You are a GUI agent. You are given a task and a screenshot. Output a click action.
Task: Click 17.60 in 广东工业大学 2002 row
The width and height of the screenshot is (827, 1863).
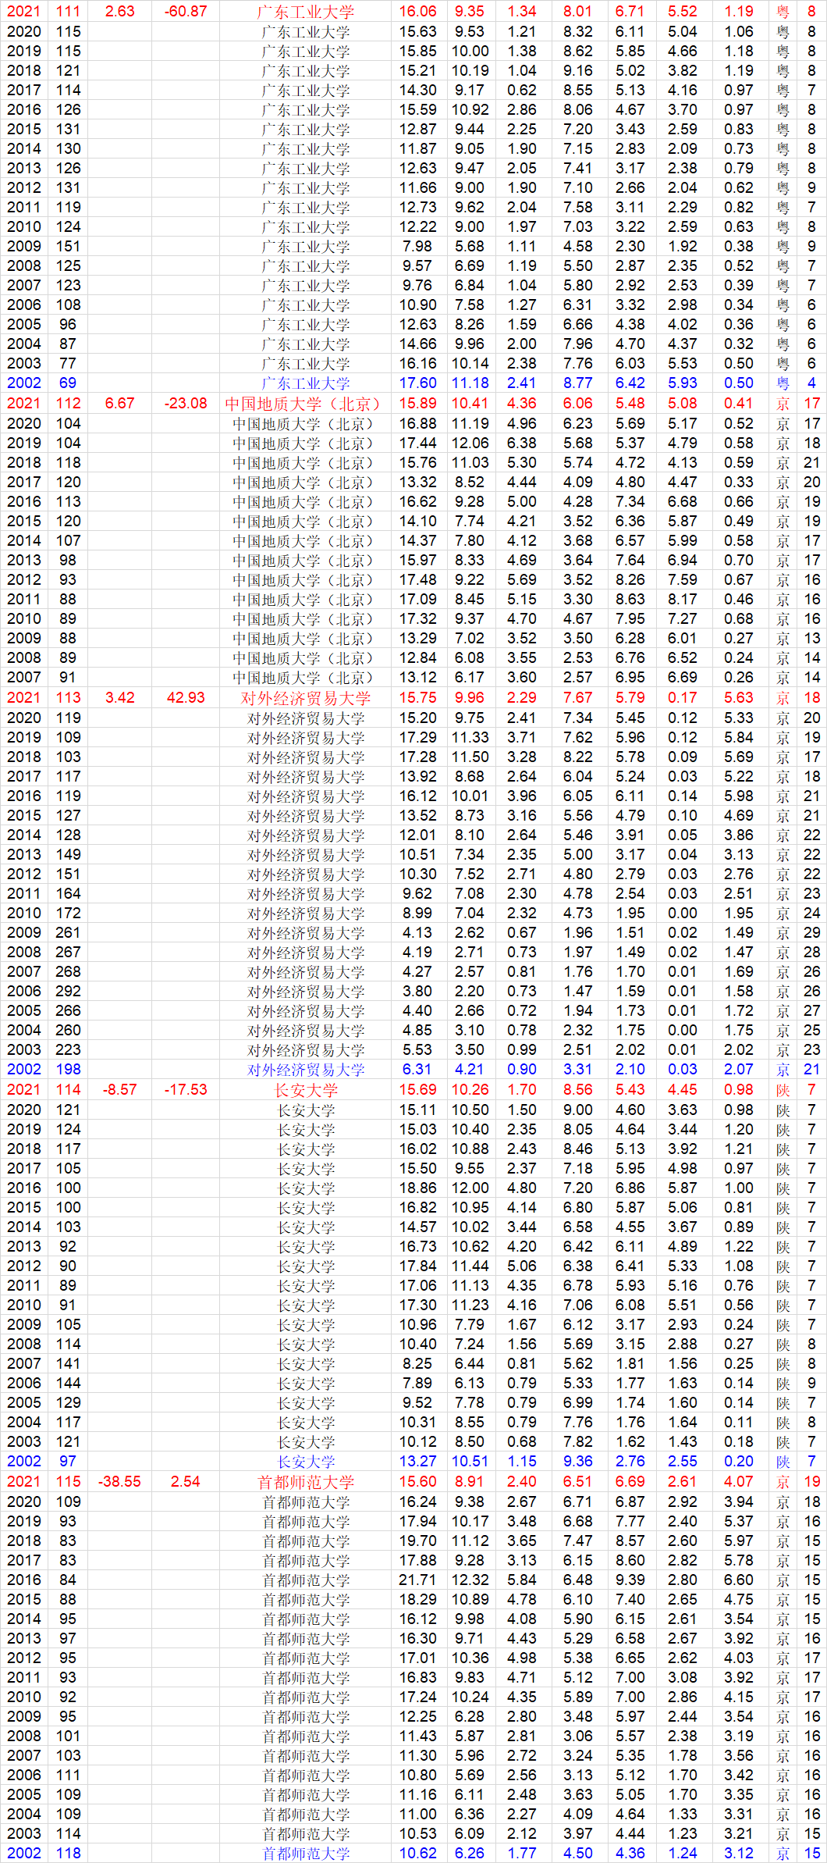coord(418,383)
